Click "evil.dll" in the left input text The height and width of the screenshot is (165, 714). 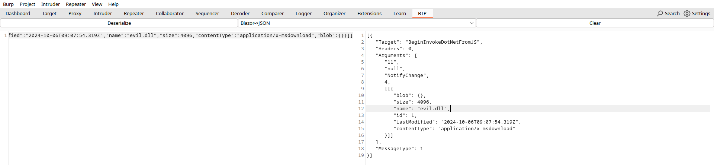tap(142, 36)
